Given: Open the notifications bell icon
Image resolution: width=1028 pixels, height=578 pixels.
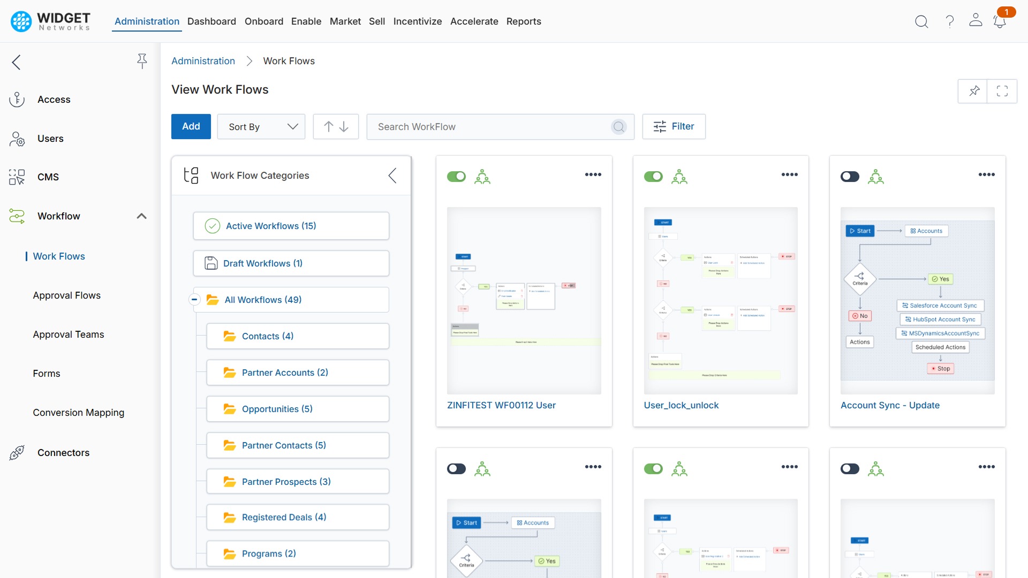Looking at the screenshot, I should tap(1000, 22).
